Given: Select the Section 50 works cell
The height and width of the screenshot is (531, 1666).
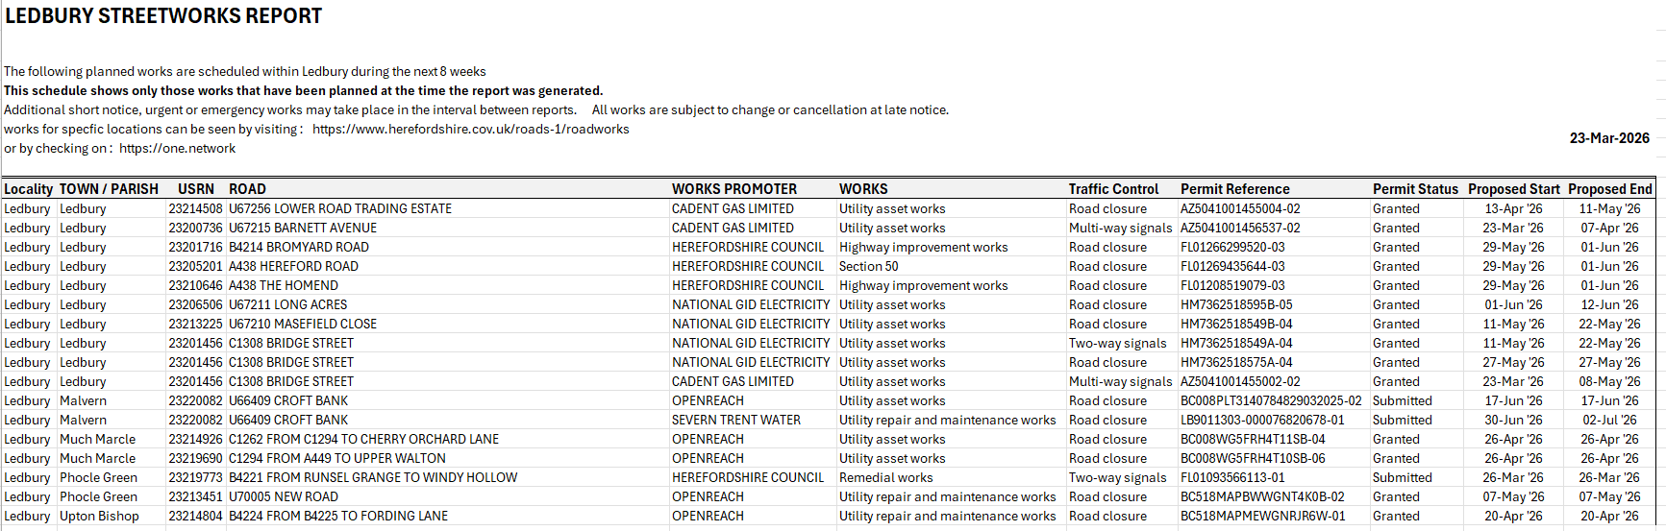Looking at the screenshot, I should click(x=868, y=266).
